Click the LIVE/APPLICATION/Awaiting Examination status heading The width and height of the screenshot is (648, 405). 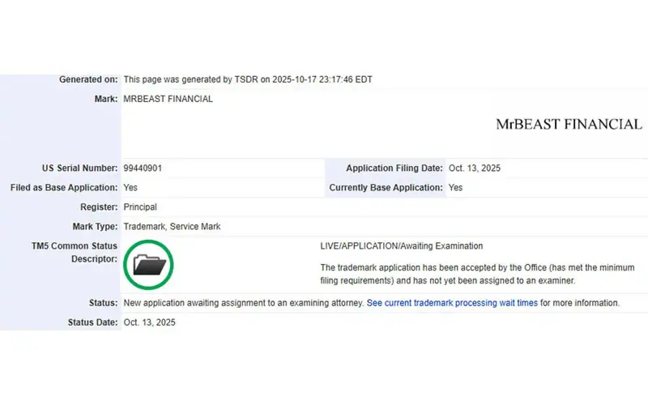402,245
